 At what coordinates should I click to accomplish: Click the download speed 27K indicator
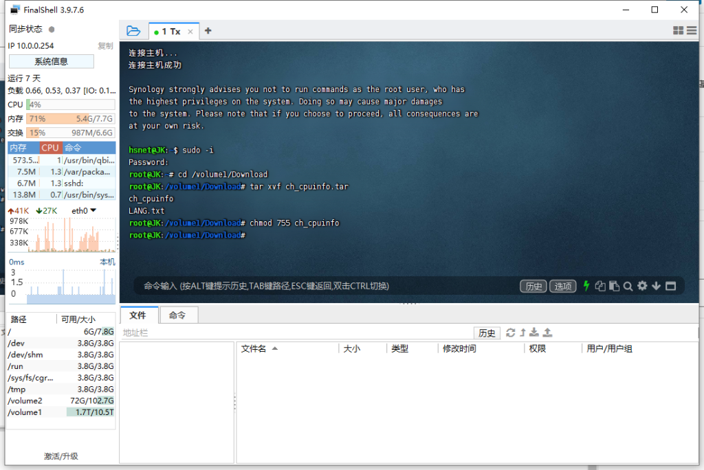pyautogui.click(x=47, y=210)
